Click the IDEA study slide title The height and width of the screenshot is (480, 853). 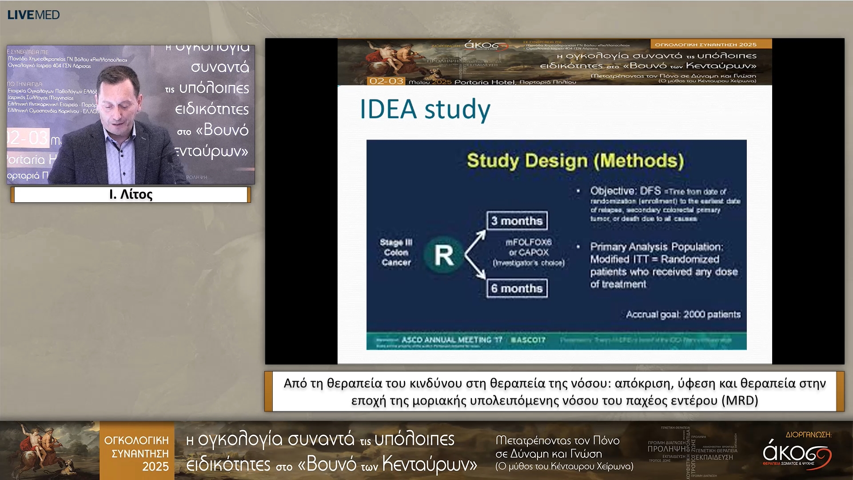(425, 109)
